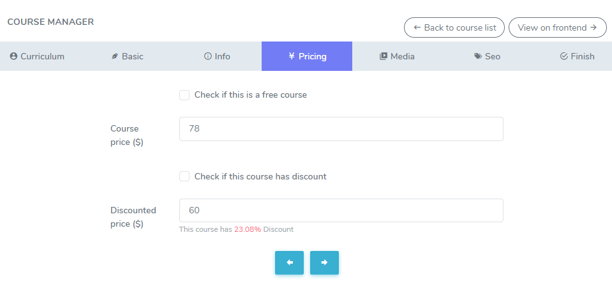Click View on frontend button
Screen dimensions: 612x288
[557, 27]
